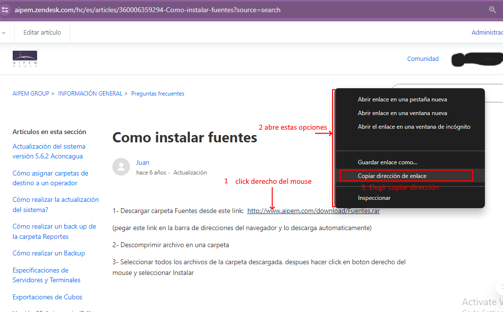503x312 pixels.
Task: Click the text '1- Descargar carpeta Fuentes desde este link:'
Action: pos(178,211)
